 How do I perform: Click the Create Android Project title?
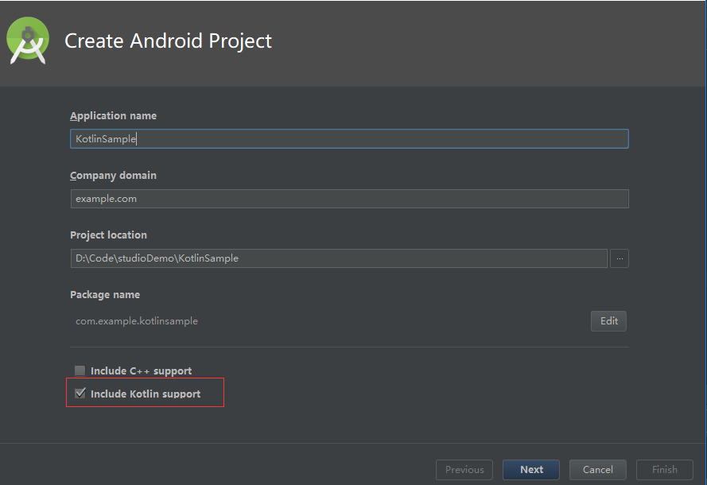[x=168, y=41]
